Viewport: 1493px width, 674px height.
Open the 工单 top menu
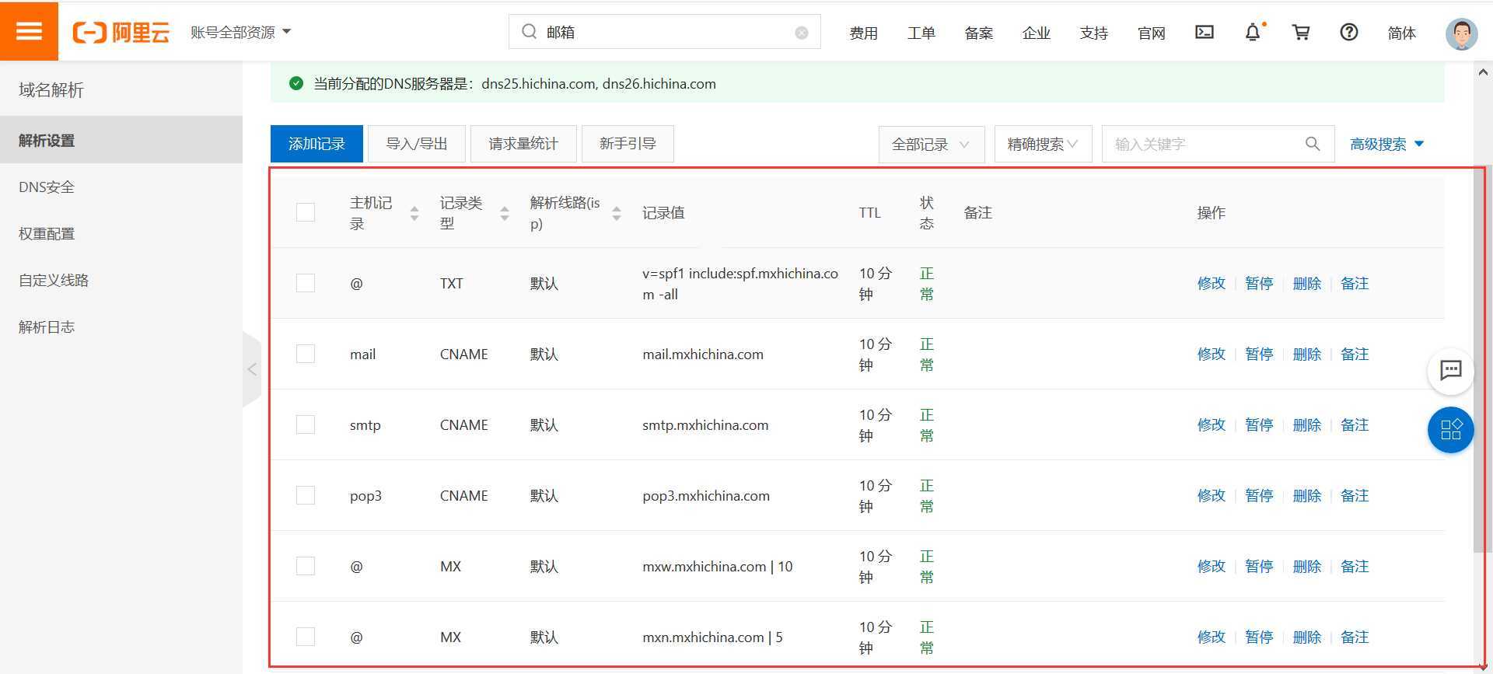(921, 33)
